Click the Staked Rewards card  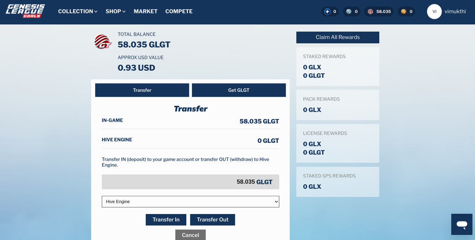point(338,66)
